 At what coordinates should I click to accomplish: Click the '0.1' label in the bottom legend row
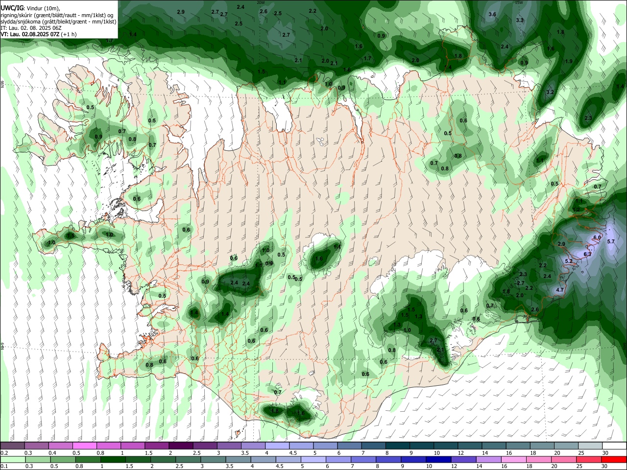4,467
